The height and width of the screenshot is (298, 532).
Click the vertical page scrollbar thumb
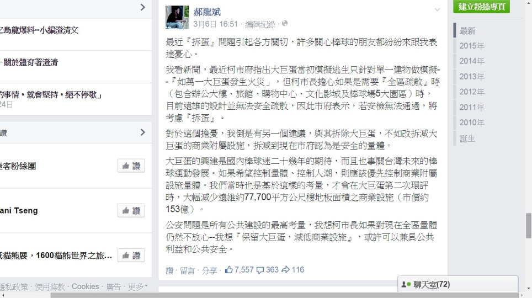tap(529, 226)
